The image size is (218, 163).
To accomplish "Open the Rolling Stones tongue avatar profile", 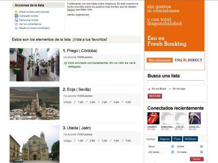I will (x=154, y=118).
